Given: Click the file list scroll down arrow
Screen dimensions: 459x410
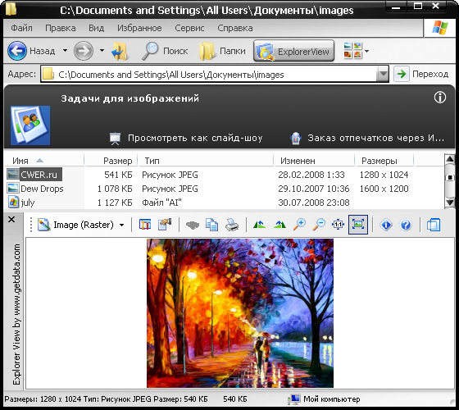Looking at the screenshot, I should (450, 202).
